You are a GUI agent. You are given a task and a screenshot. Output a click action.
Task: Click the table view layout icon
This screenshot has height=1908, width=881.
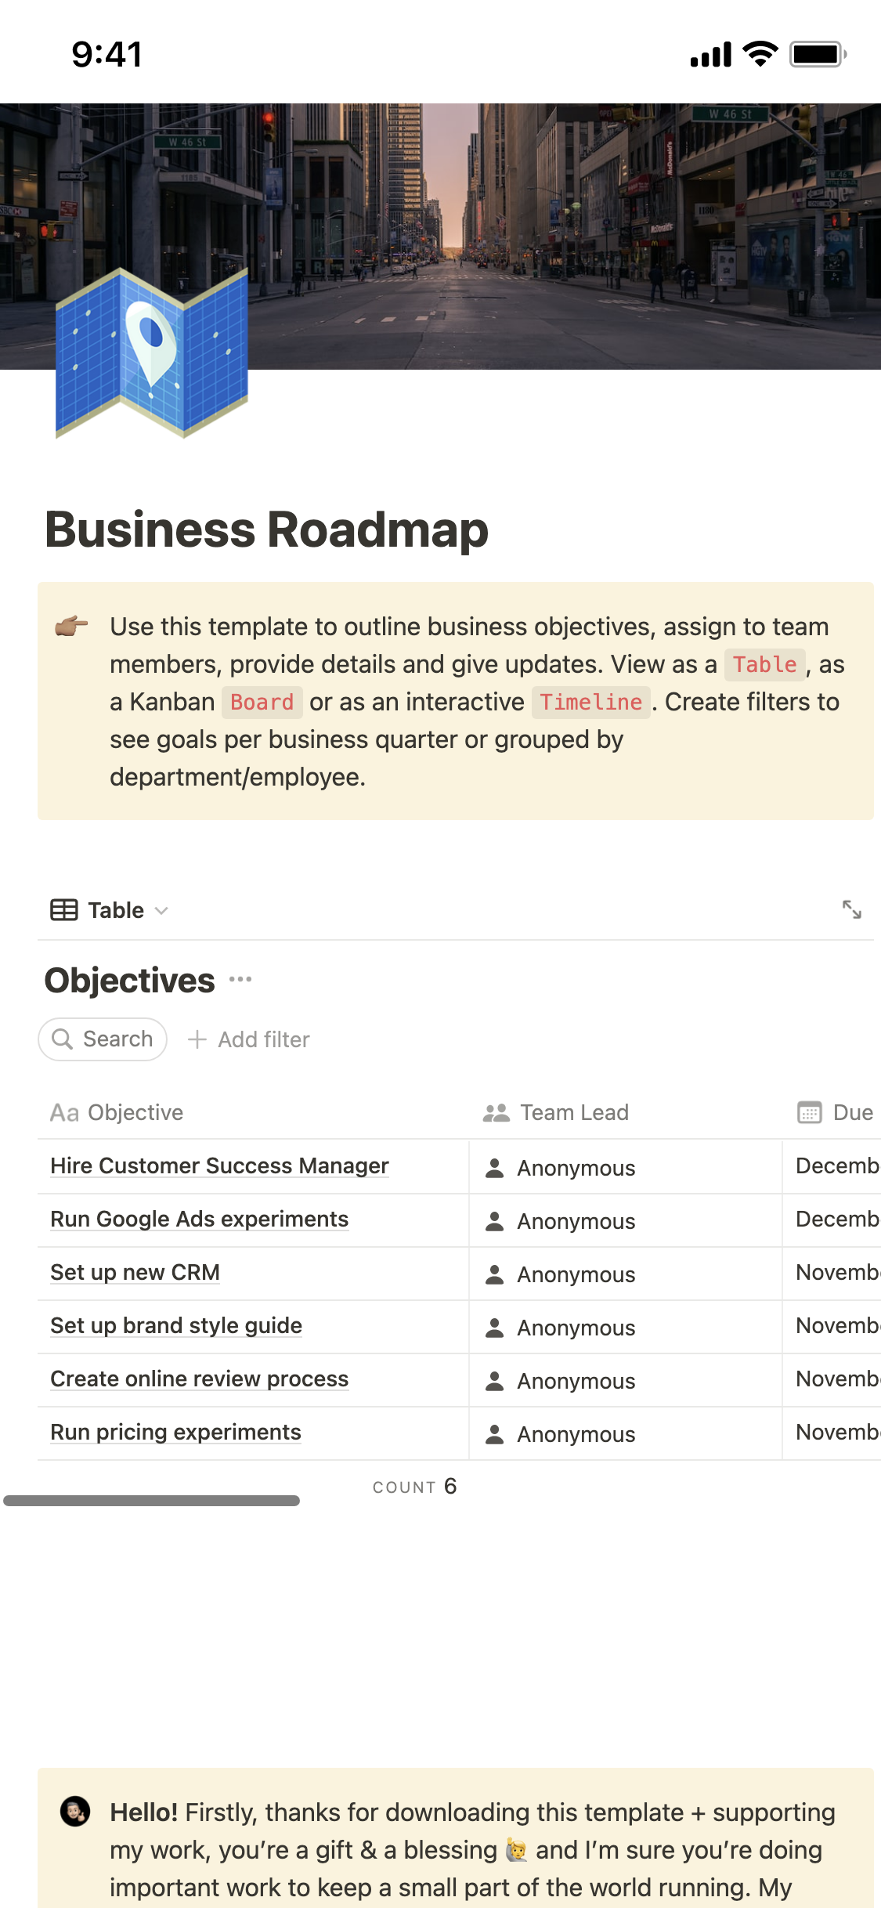64,910
